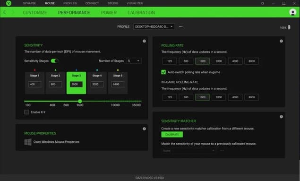The width and height of the screenshot is (300, 181).
Task: Click Stage 2 DPI value field
Action: (x=55, y=85)
